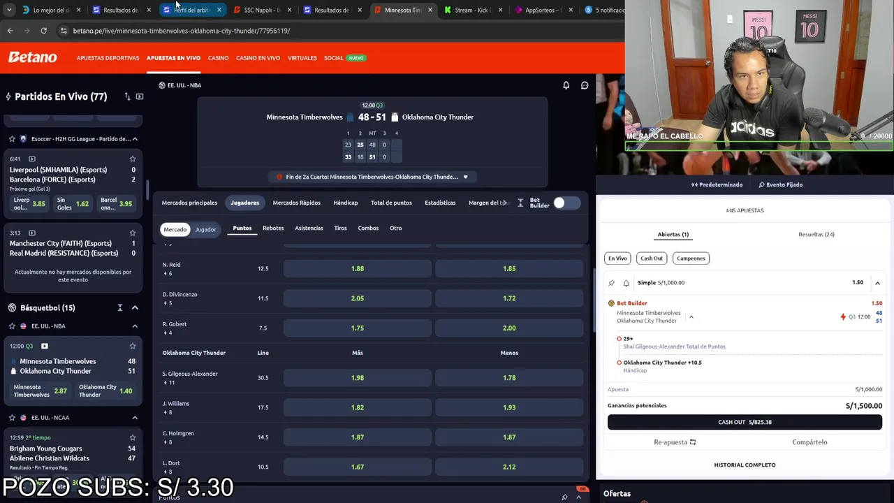This screenshot has height=503, width=894.
Task: Bet Menos 2.00 on R. Gobert points
Action: click(509, 328)
